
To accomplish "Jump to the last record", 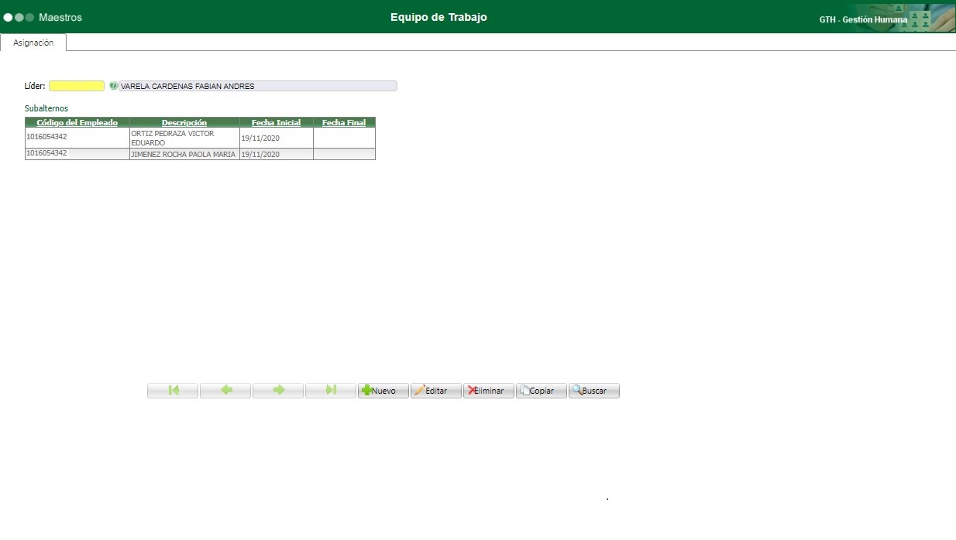I will tap(331, 391).
